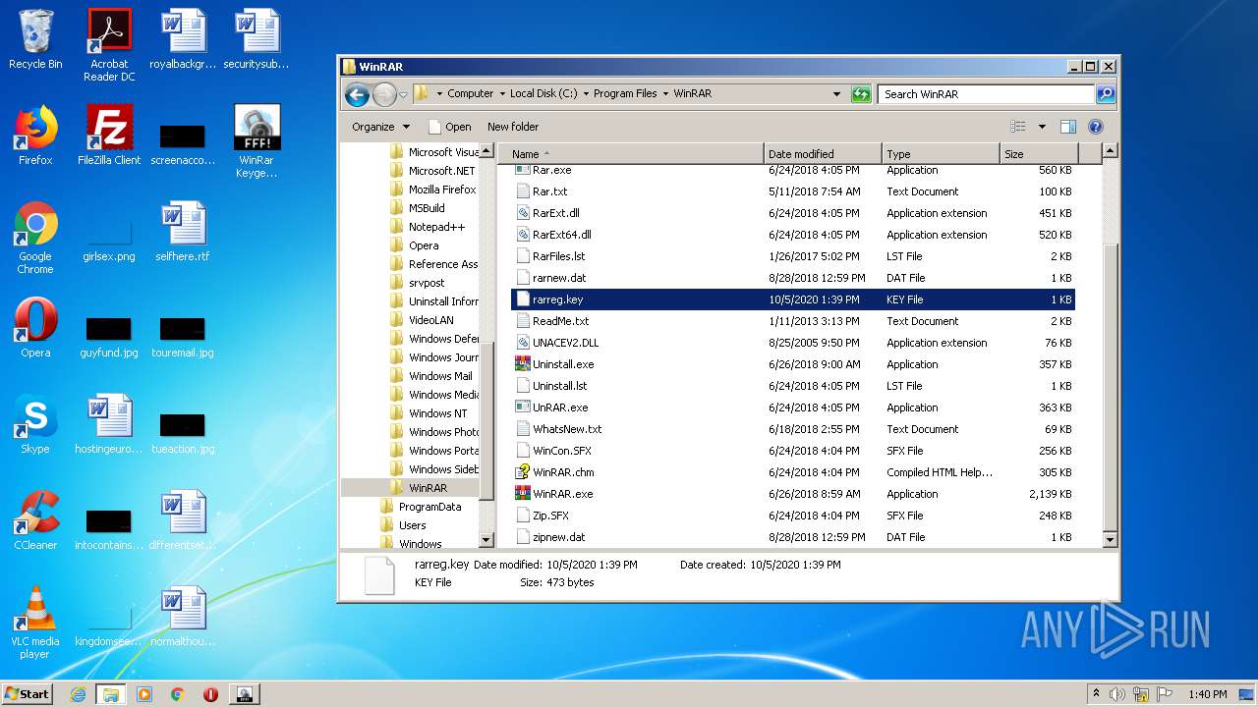
Task: Click New folder button
Action: point(513,127)
